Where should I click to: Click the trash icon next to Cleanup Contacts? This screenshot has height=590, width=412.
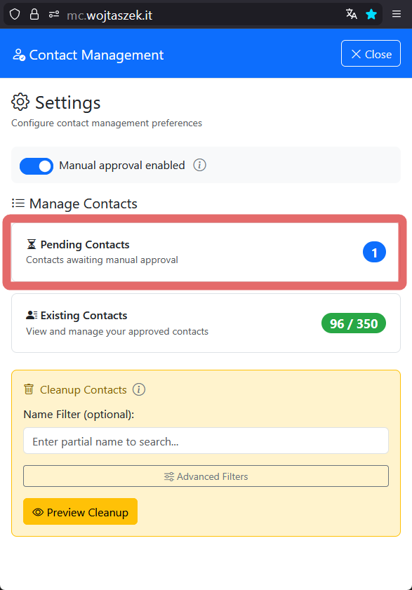(29, 389)
